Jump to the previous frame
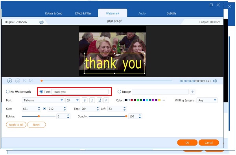This screenshot has width=236, height=155. pos(25,81)
